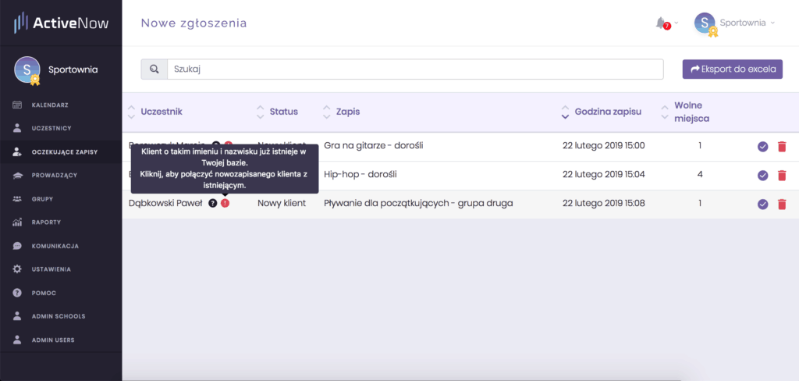The image size is (799, 381).
Task: Delete the Gra na gitarze signup
Action: click(x=782, y=147)
